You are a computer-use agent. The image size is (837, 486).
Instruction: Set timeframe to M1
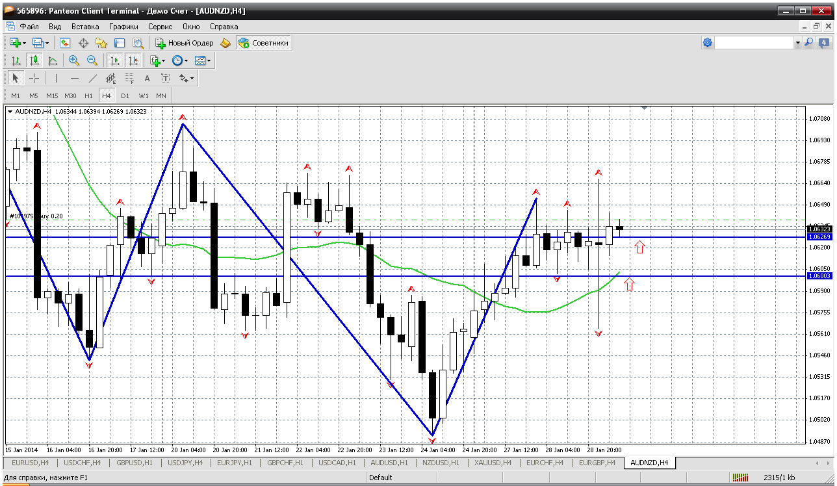click(16, 96)
